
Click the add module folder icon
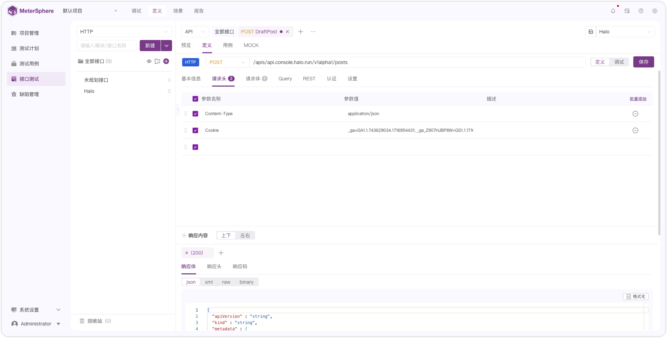[157, 61]
